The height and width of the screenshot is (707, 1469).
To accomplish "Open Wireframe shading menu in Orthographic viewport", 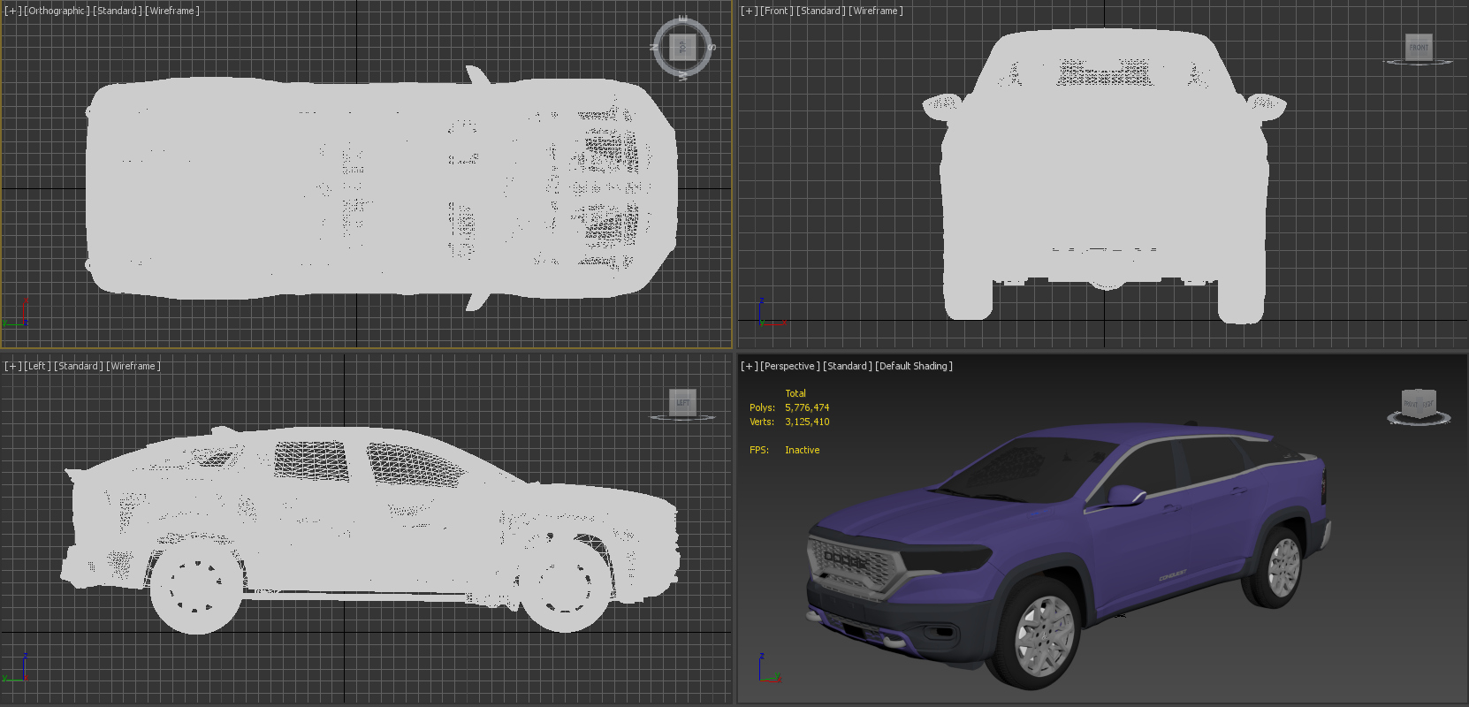I will [x=172, y=11].
